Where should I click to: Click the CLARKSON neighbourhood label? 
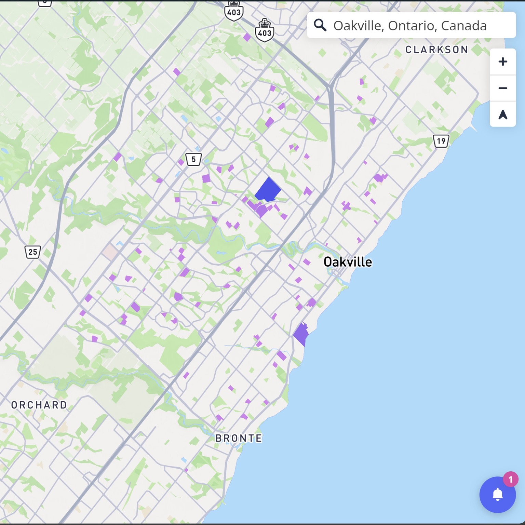436,50
